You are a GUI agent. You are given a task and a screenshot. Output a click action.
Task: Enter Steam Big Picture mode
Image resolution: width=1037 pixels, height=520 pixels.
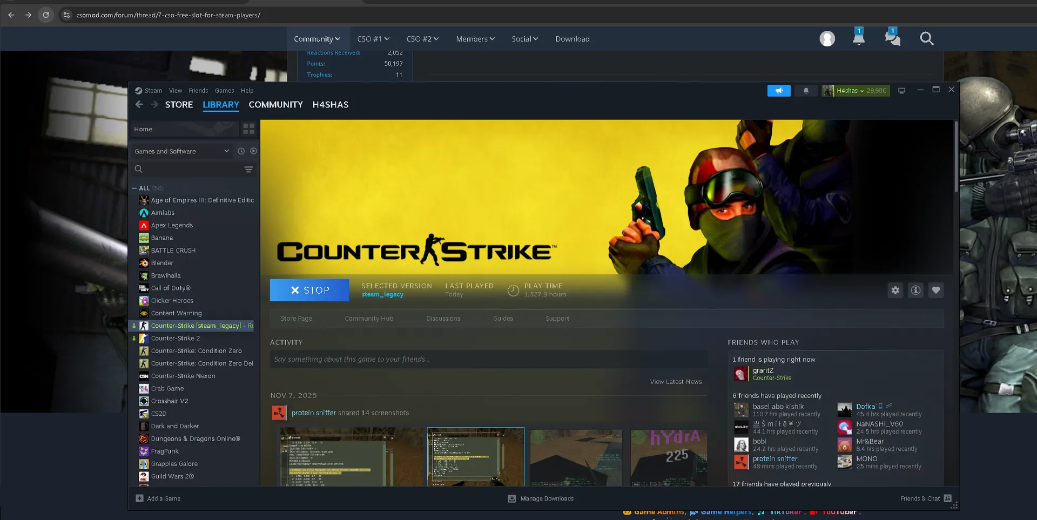[x=901, y=91]
